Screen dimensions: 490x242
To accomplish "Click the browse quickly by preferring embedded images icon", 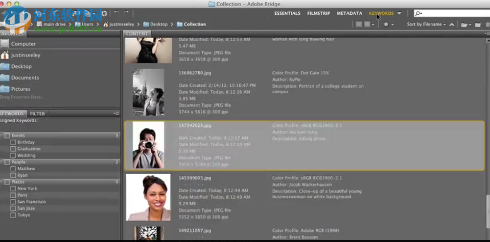I will point(359,24).
